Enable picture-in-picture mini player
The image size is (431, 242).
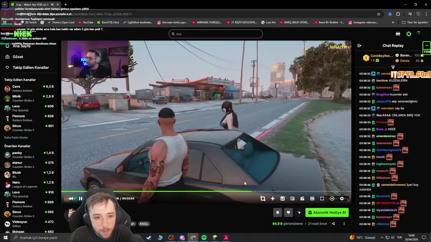[292, 199]
